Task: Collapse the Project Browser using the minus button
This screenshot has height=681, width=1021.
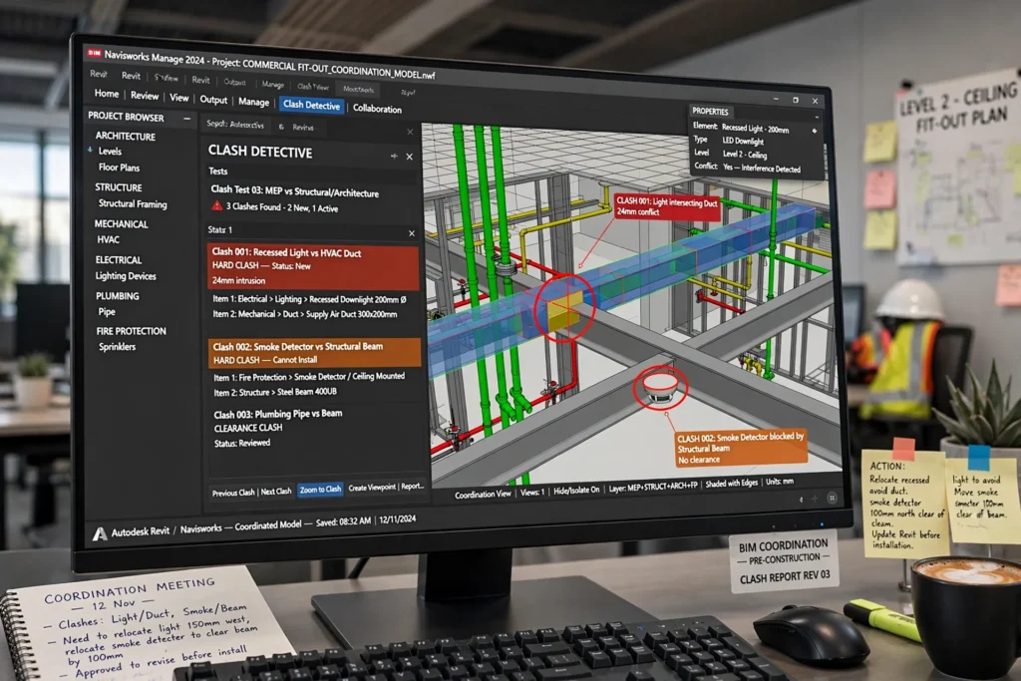Action: pos(186,119)
